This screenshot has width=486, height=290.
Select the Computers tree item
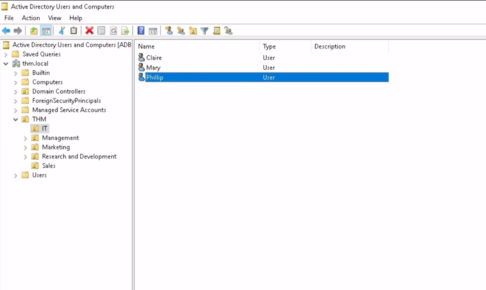pyautogui.click(x=48, y=82)
